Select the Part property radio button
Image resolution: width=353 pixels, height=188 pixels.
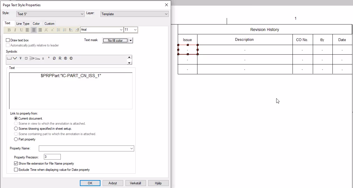click(16, 139)
